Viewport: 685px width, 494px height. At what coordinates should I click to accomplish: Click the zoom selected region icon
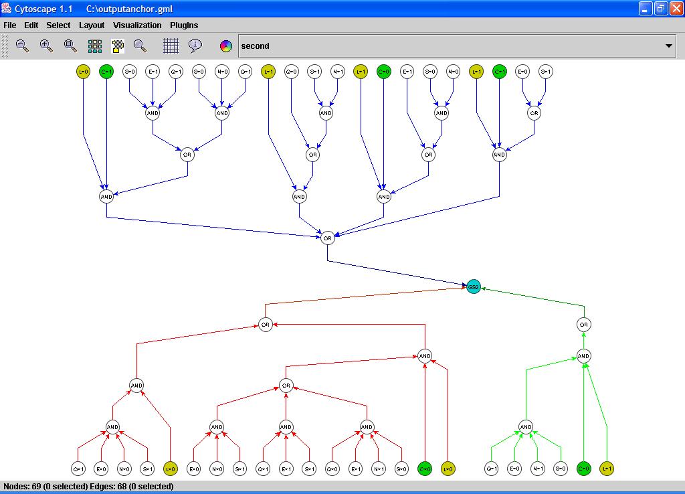70,46
